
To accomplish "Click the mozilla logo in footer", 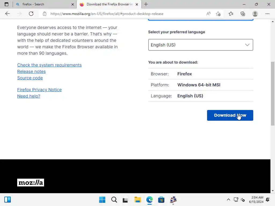I will click(31, 182).
